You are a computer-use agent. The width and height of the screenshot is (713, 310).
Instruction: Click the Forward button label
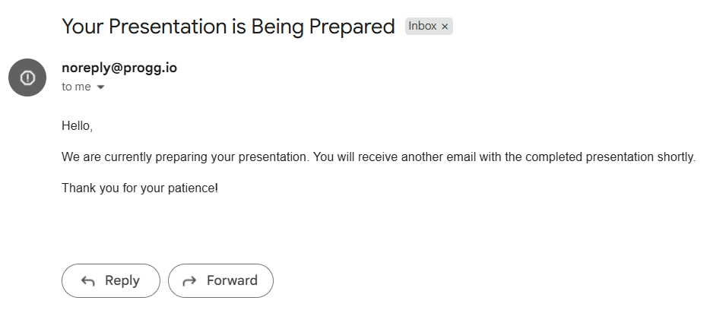click(x=232, y=280)
